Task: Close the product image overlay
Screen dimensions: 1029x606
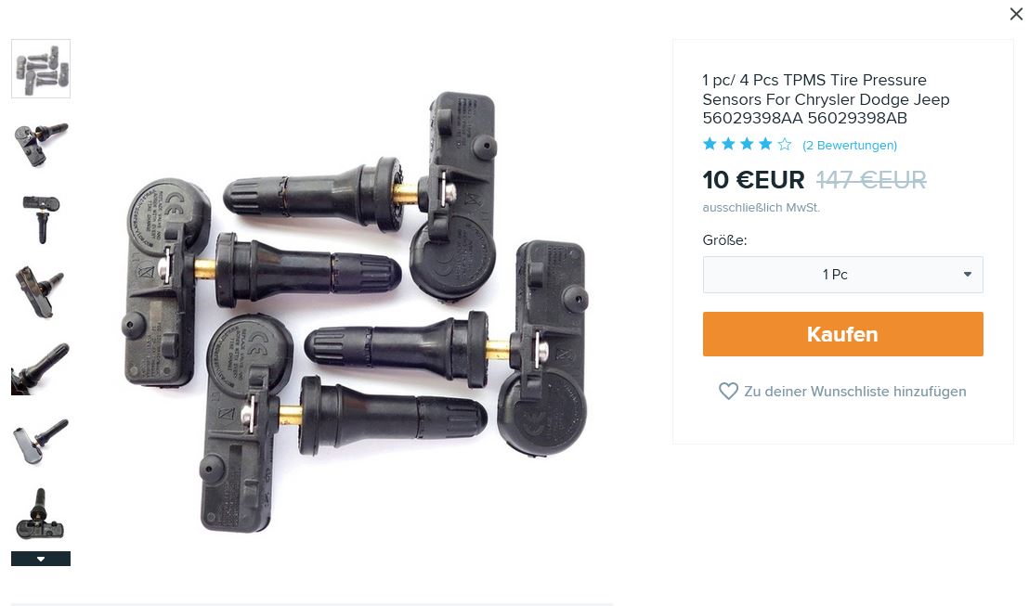Action: pos(1016,14)
